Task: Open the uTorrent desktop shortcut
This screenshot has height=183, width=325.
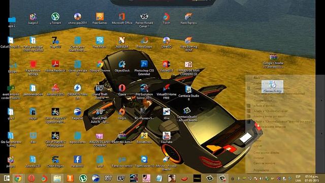Action: coord(55,18)
